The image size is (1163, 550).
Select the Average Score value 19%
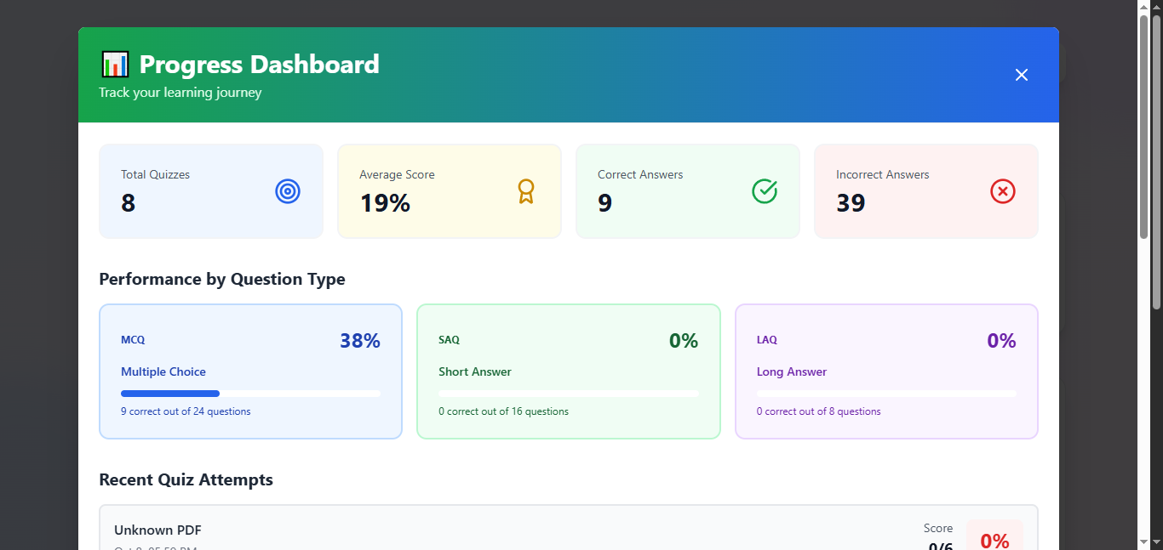[x=385, y=203]
